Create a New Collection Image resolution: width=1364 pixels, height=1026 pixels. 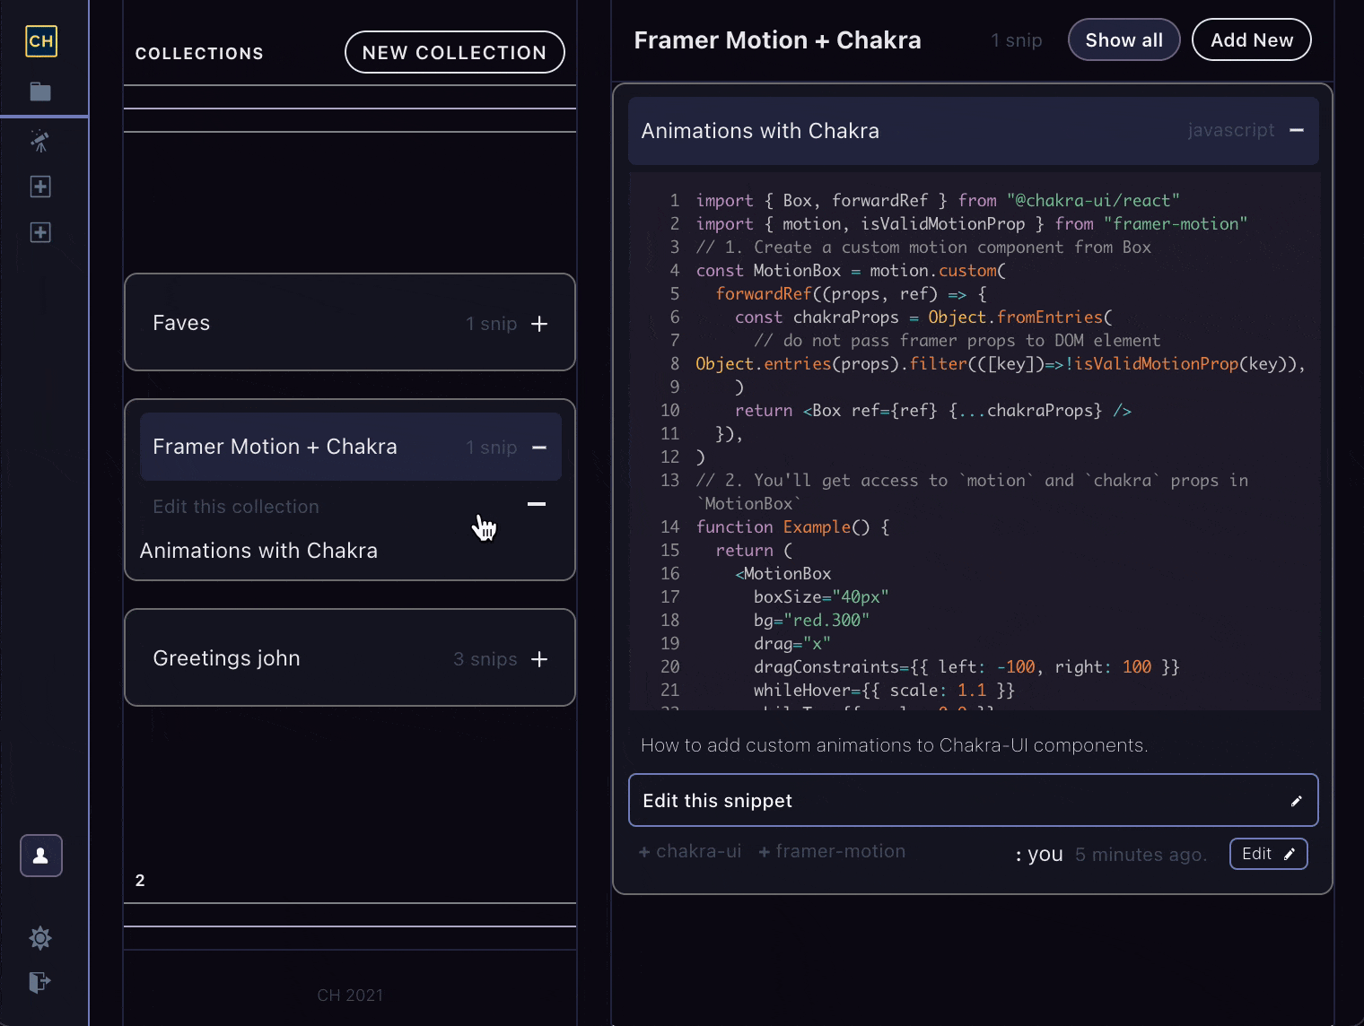455,53
